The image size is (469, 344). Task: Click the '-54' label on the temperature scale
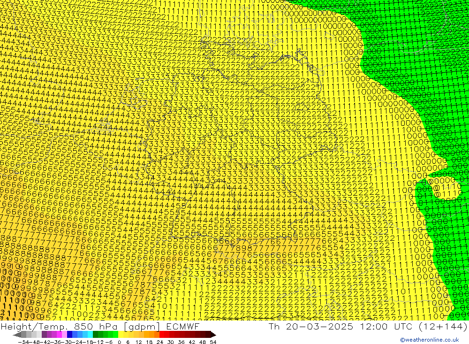click(23, 342)
